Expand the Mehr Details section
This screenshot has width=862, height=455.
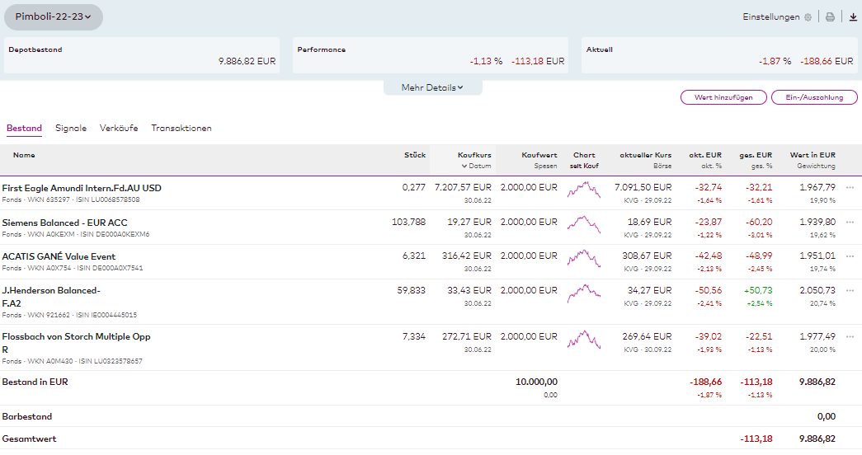coord(432,87)
